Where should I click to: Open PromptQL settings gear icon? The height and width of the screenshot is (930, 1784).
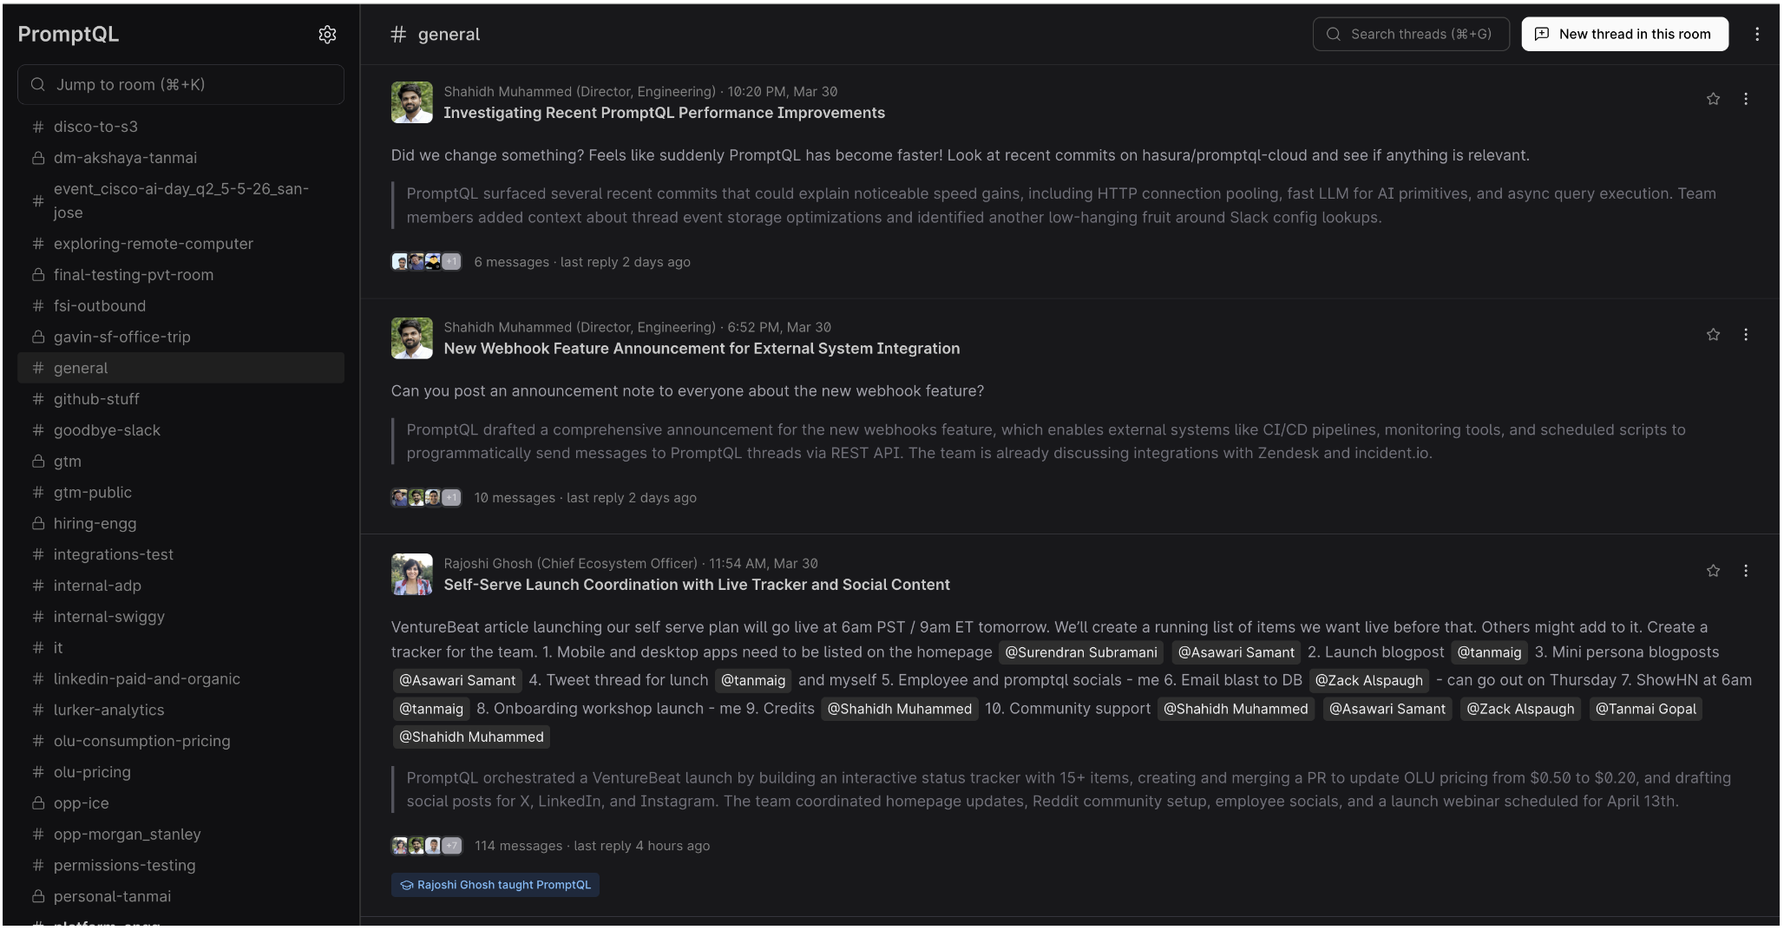point(327,35)
